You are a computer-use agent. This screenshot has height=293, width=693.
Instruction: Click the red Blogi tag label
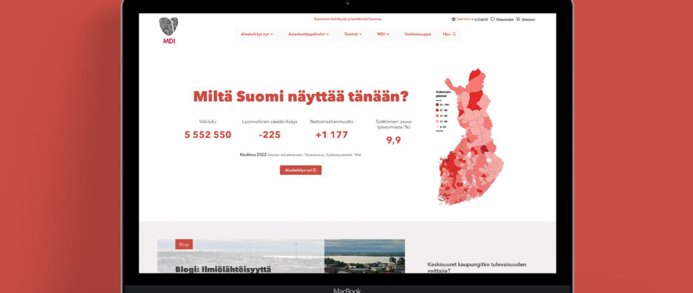[184, 244]
